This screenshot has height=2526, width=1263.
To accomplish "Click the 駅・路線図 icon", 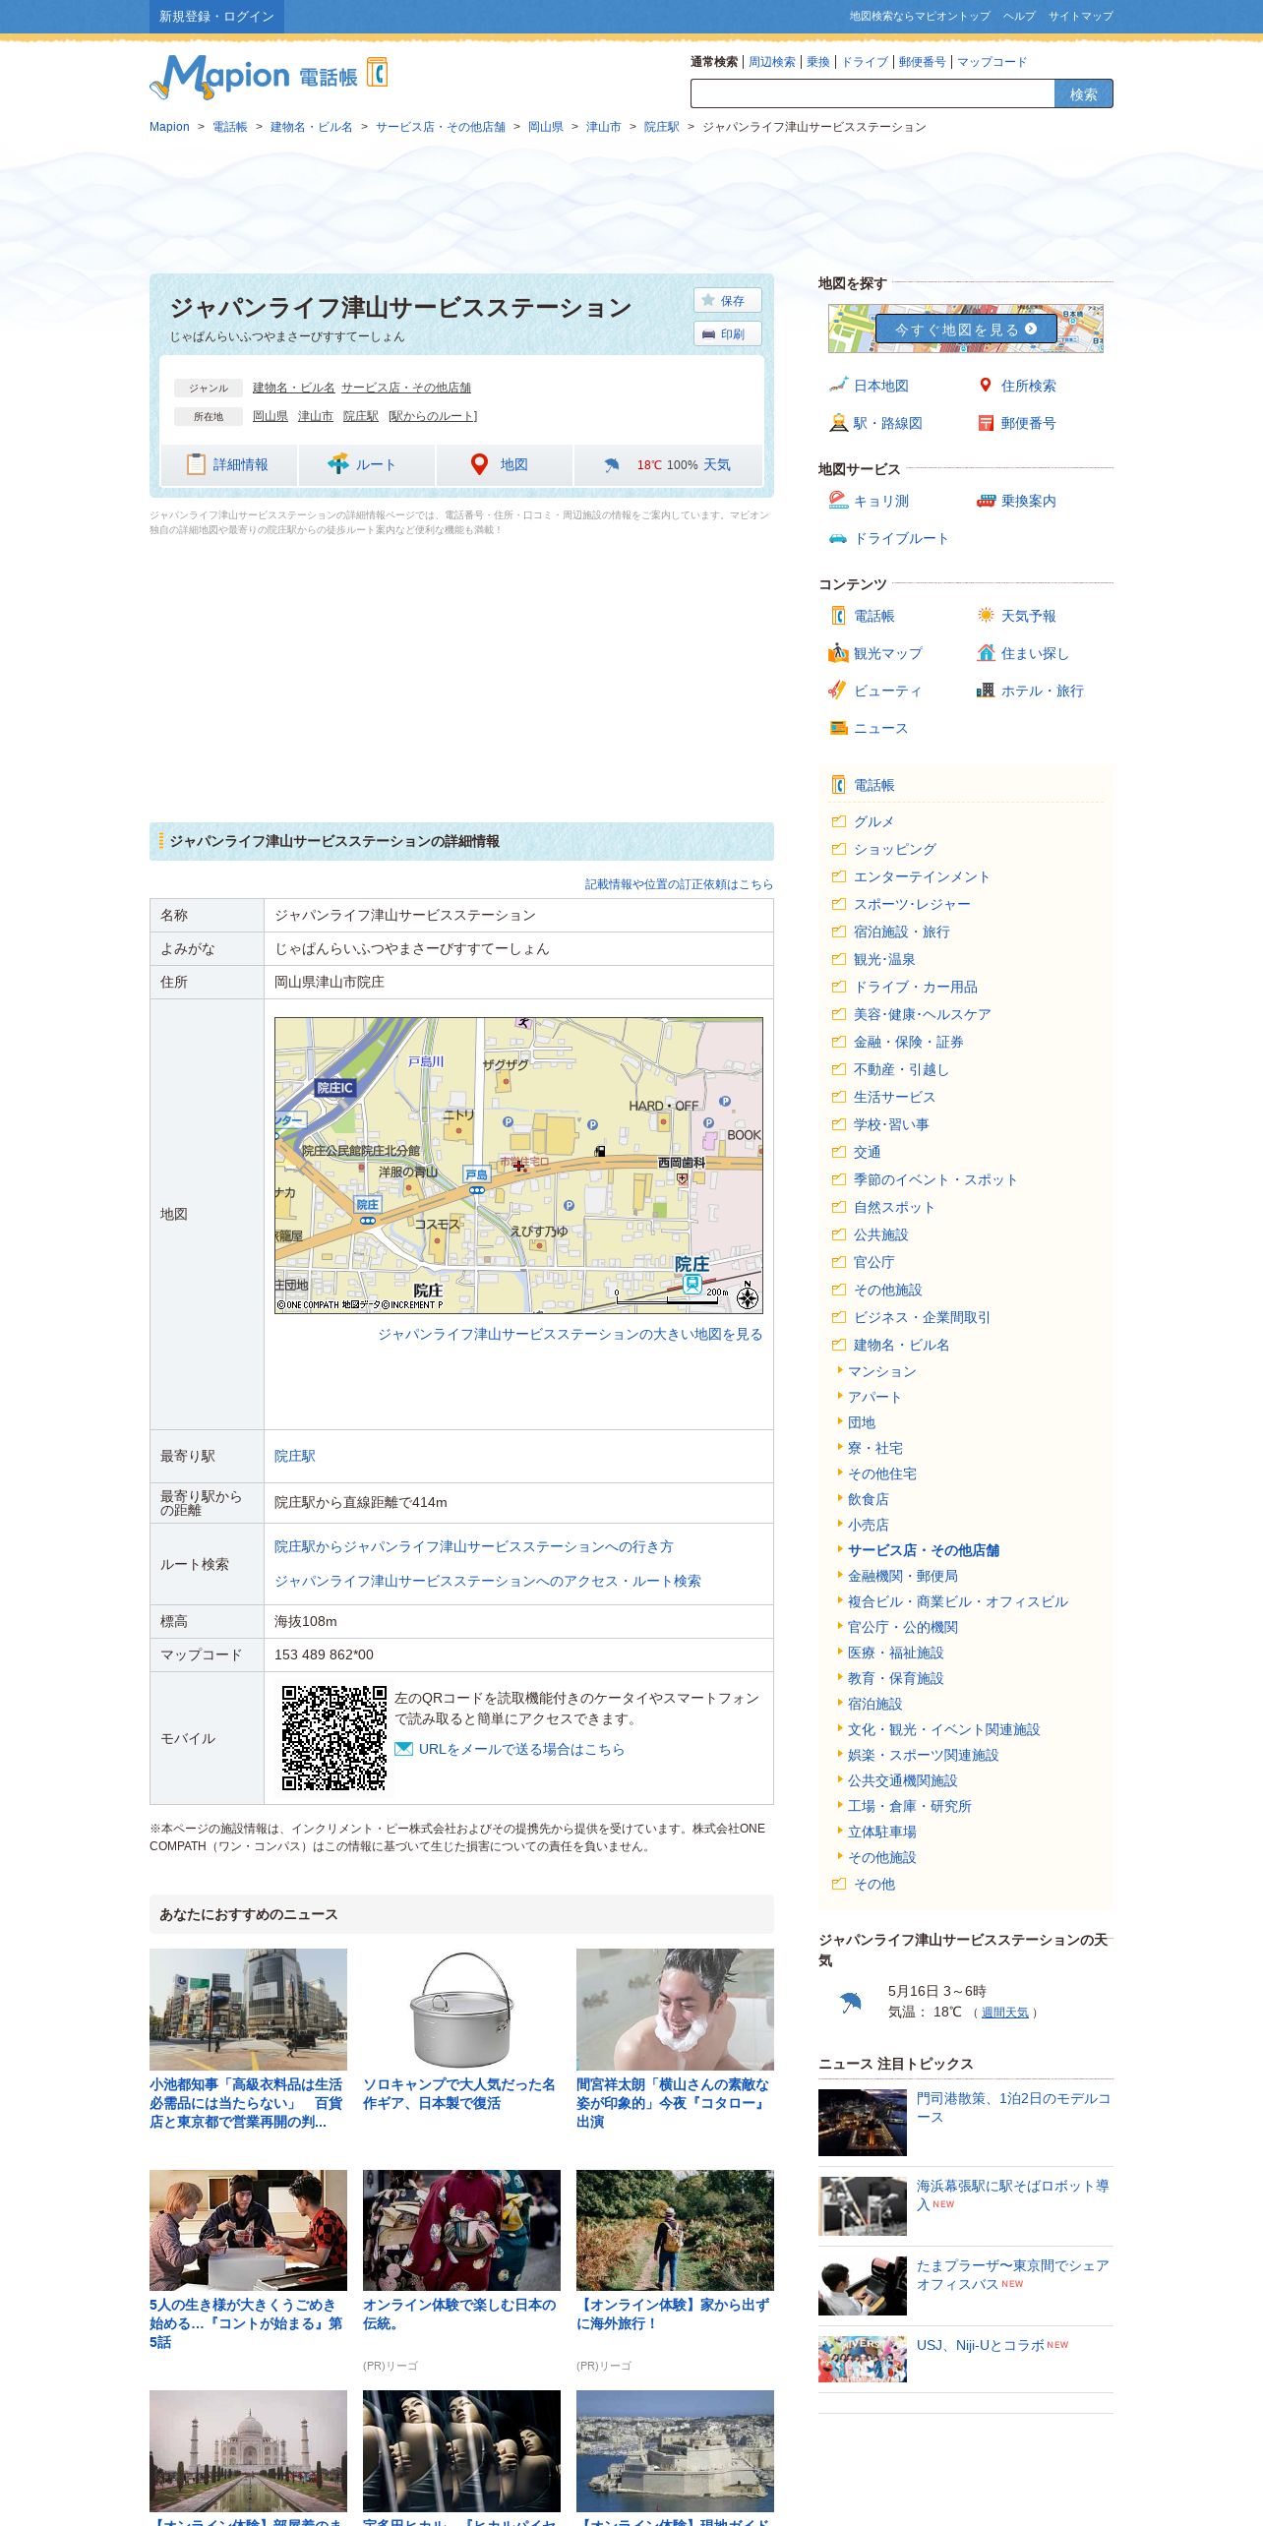I will coord(838,423).
